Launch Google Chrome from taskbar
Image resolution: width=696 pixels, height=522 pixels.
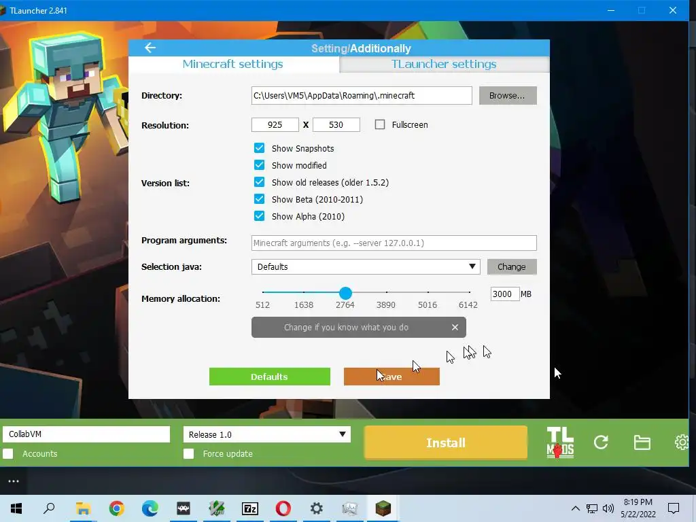tap(116, 508)
